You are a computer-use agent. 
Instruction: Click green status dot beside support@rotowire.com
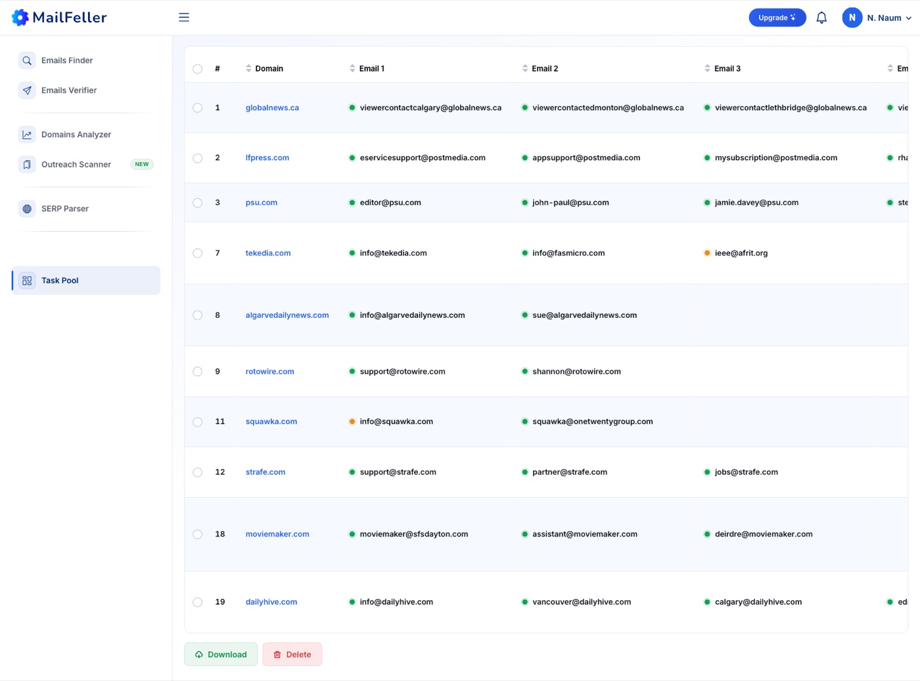point(352,372)
